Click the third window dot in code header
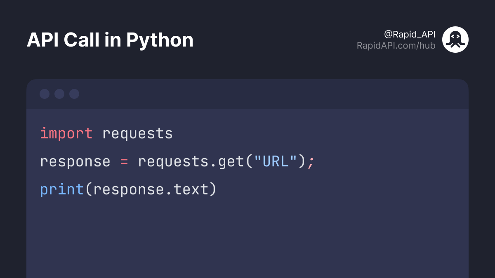This screenshot has width=495, height=278. (x=74, y=94)
